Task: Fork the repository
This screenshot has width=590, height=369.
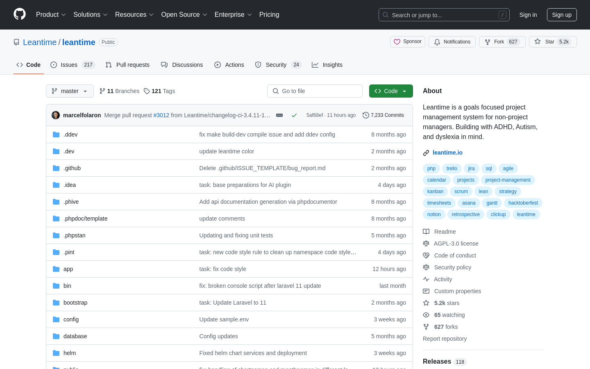Action: tap(502, 42)
